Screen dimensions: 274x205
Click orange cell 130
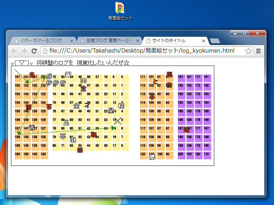click(x=44, y=156)
